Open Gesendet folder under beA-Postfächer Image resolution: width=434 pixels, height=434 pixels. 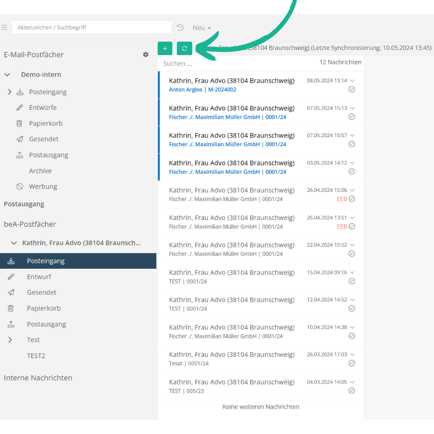(x=42, y=293)
